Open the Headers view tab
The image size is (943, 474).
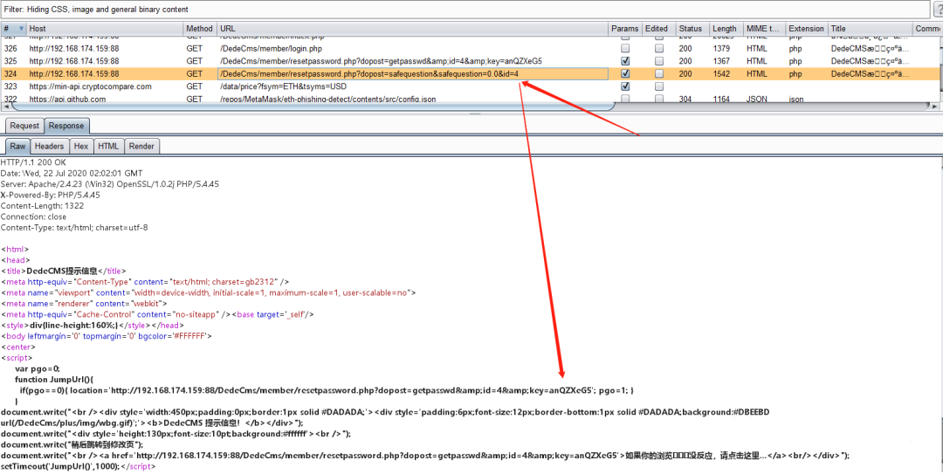pos(49,147)
